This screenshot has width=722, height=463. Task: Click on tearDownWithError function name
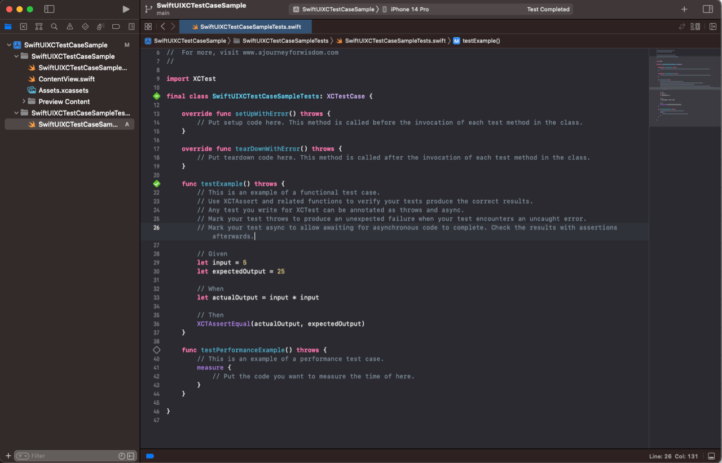click(x=267, y=149)
